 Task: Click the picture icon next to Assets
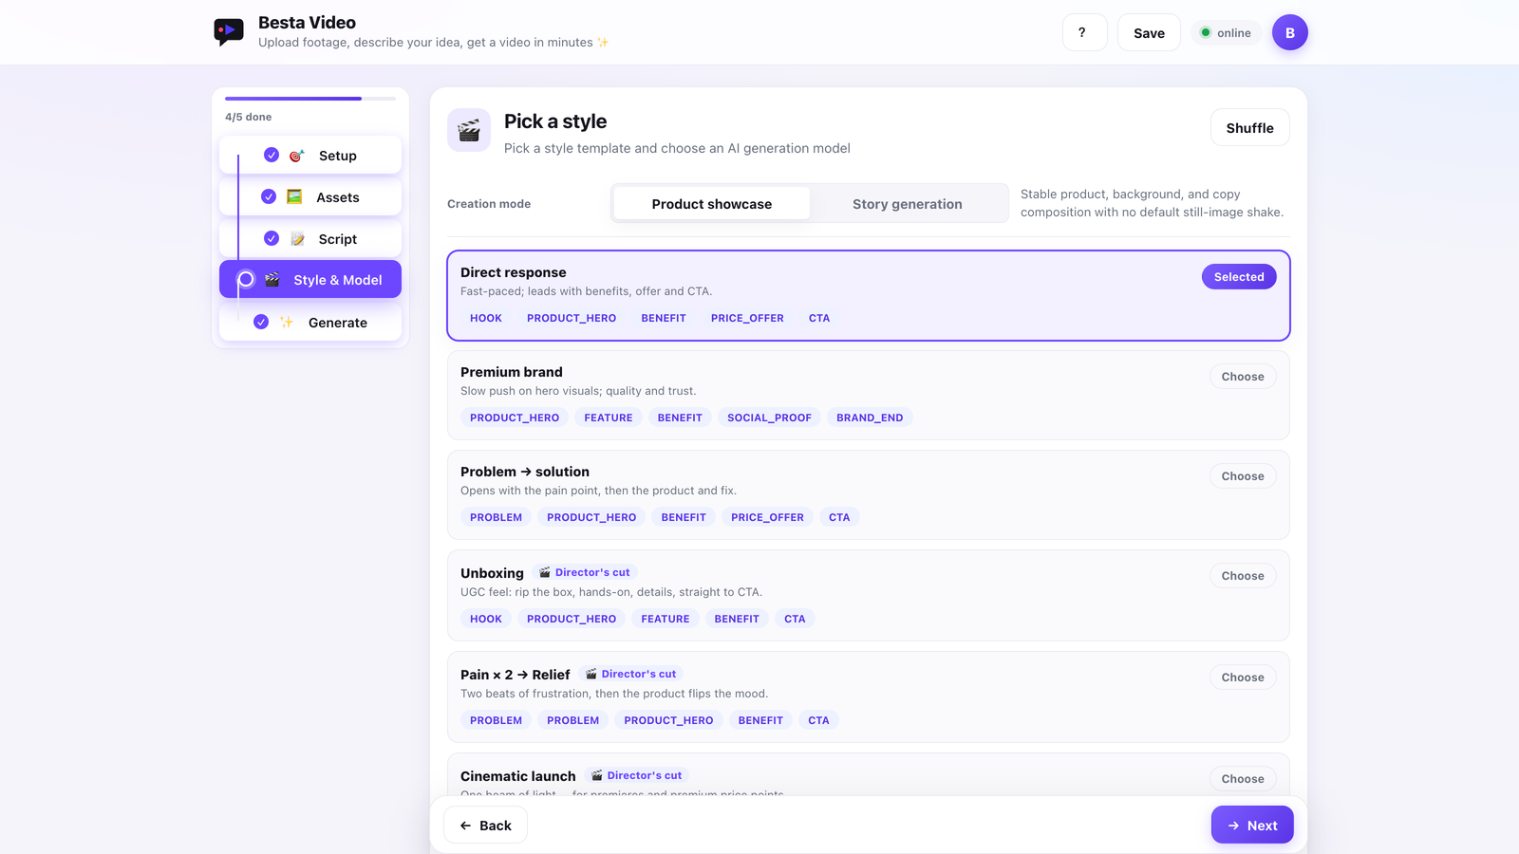(x=294, y=197)
